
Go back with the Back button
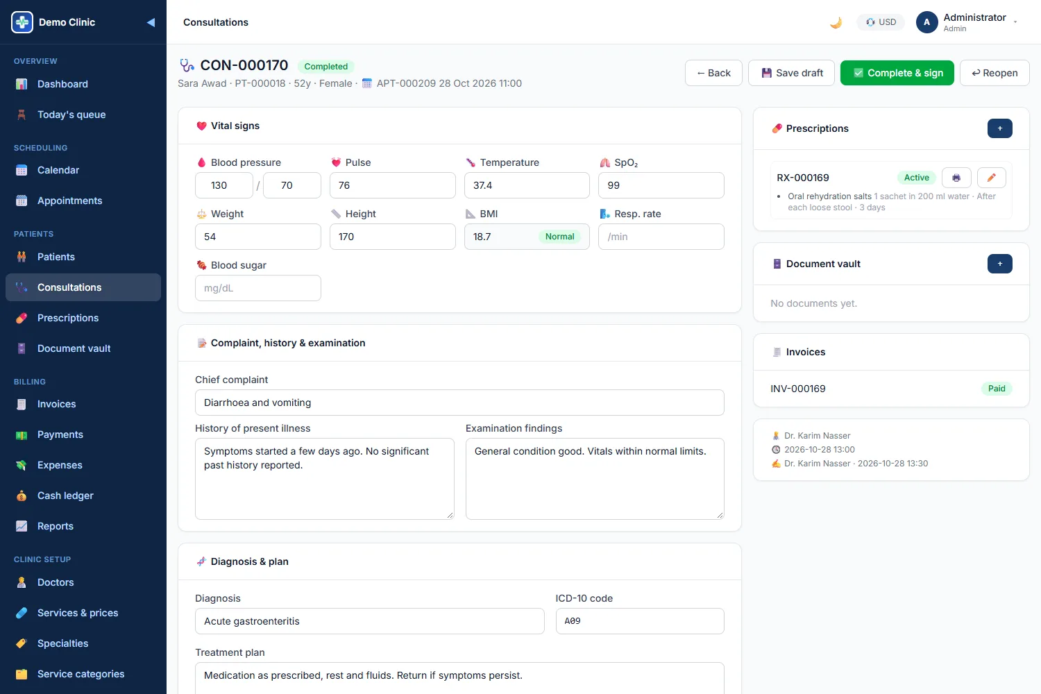(713, 73)
